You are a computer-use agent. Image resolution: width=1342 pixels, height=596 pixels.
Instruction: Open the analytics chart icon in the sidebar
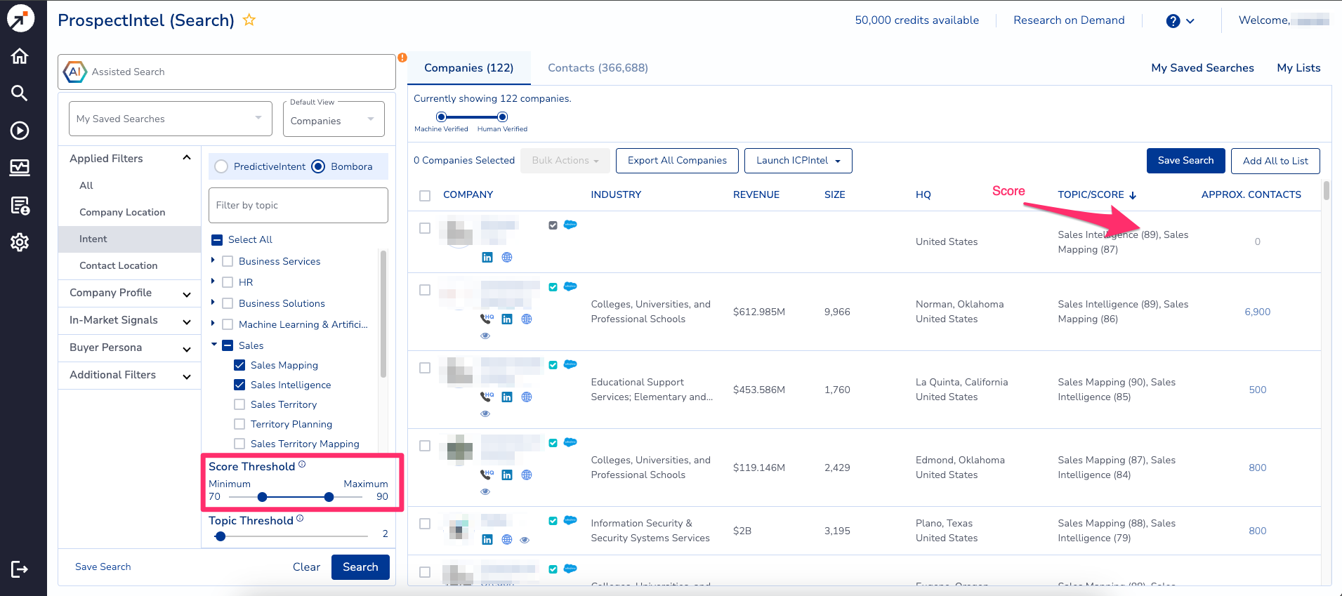[20, 167]
